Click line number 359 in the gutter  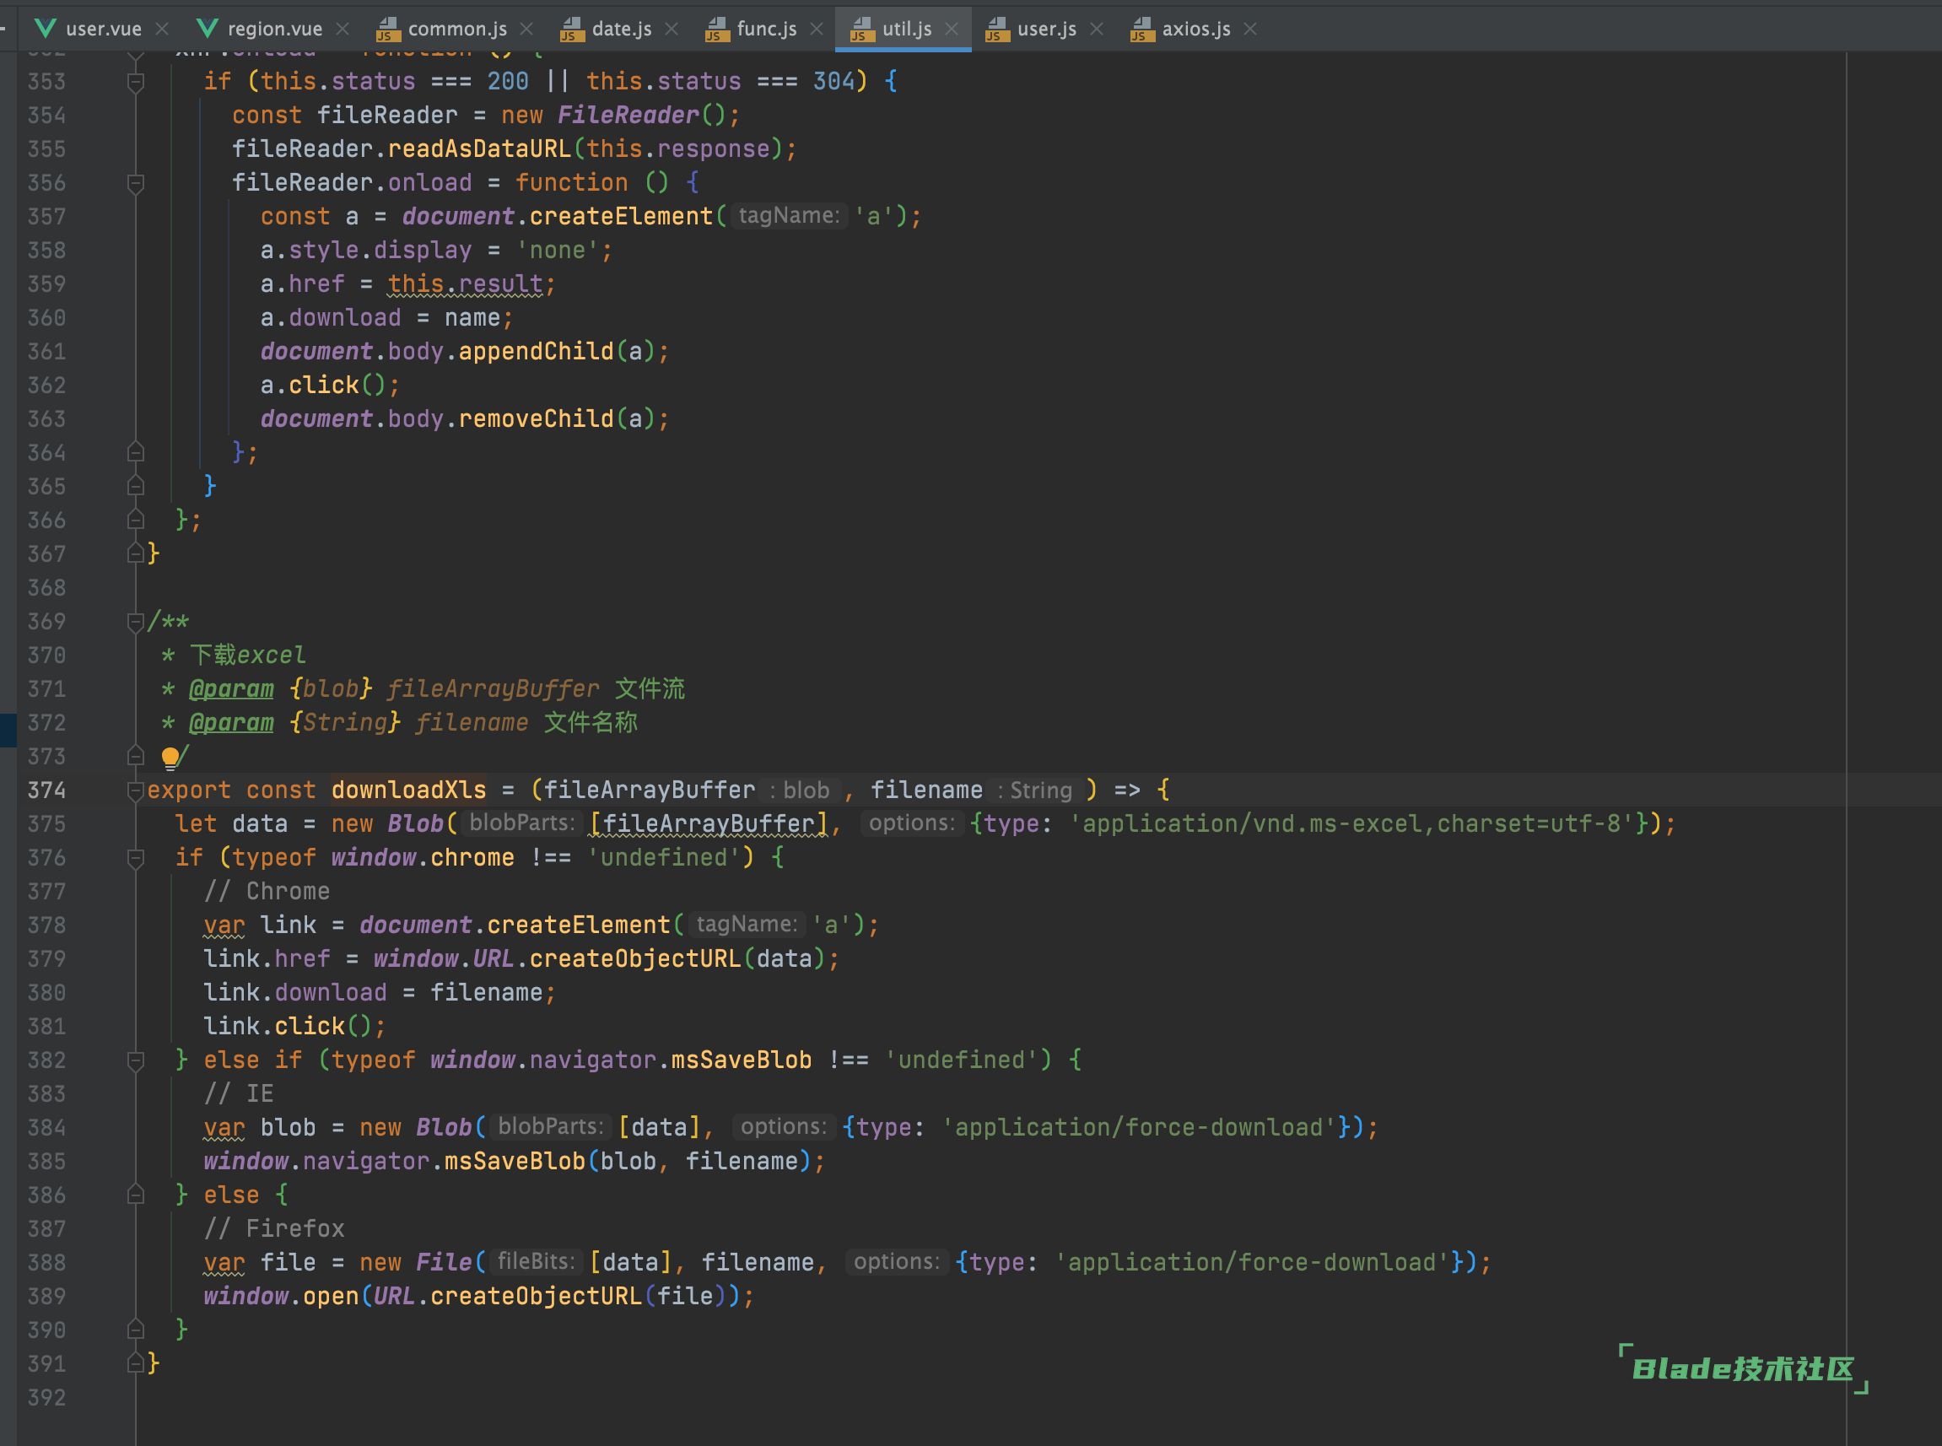(x=46, y=284)
